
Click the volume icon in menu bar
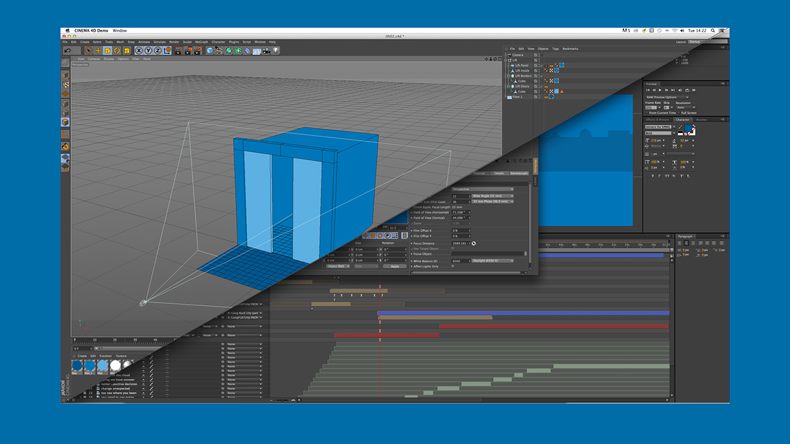[x=682, y=30]
